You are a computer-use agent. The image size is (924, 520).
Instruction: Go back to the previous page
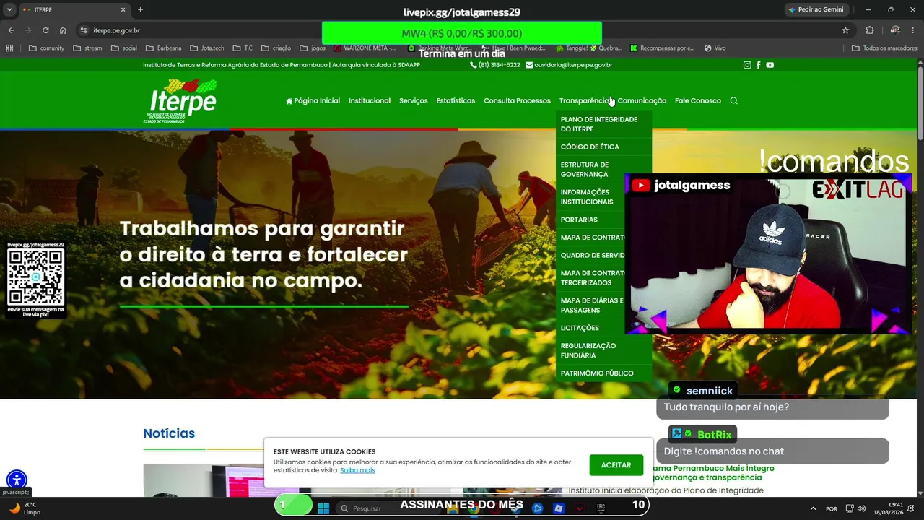click(11, 30)
